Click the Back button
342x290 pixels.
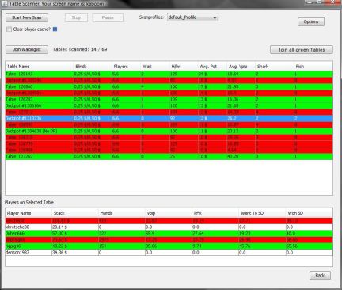tap(320, 276)
